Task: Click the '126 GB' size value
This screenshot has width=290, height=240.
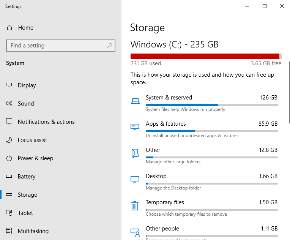Action: [269, 98]
